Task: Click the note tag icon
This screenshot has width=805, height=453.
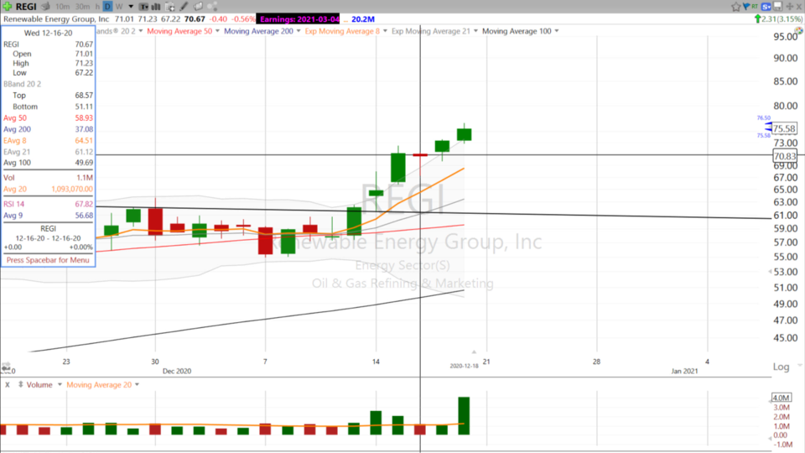Action: (x=198, y=7)
